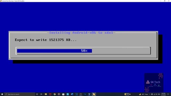Open the round dark app icon on taskbar
Screen dimensions: 171x96
81,94
